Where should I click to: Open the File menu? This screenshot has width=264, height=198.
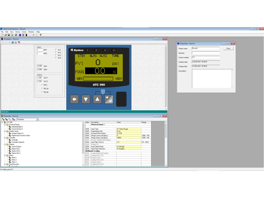(2, 32)
